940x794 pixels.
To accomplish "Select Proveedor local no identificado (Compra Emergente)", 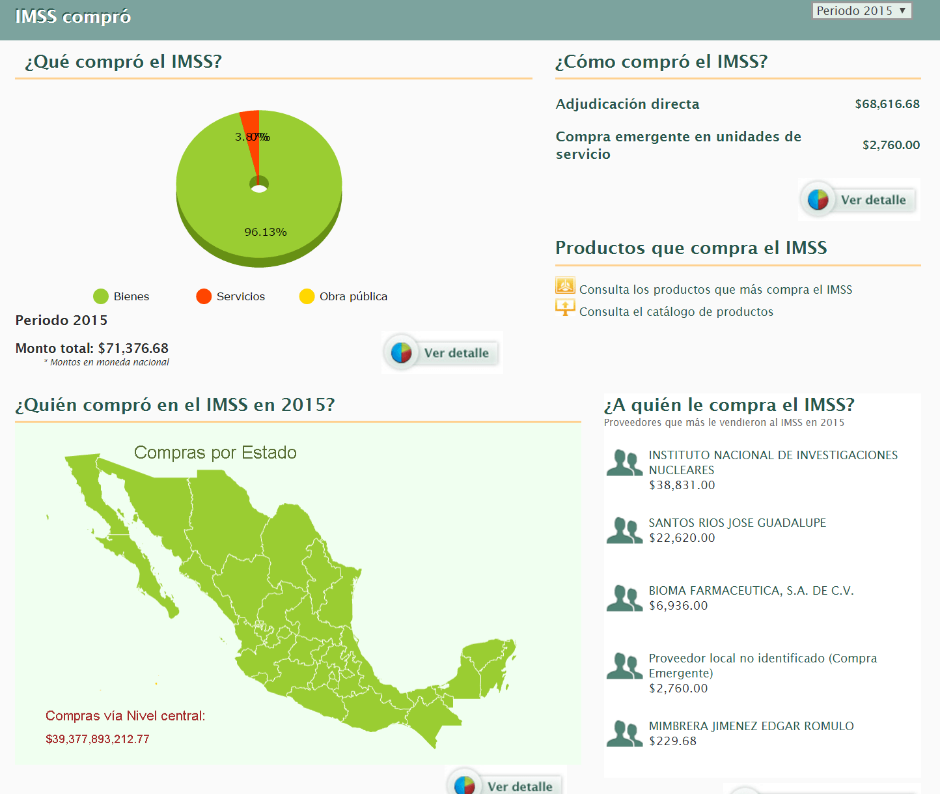I will click(762, 666).
